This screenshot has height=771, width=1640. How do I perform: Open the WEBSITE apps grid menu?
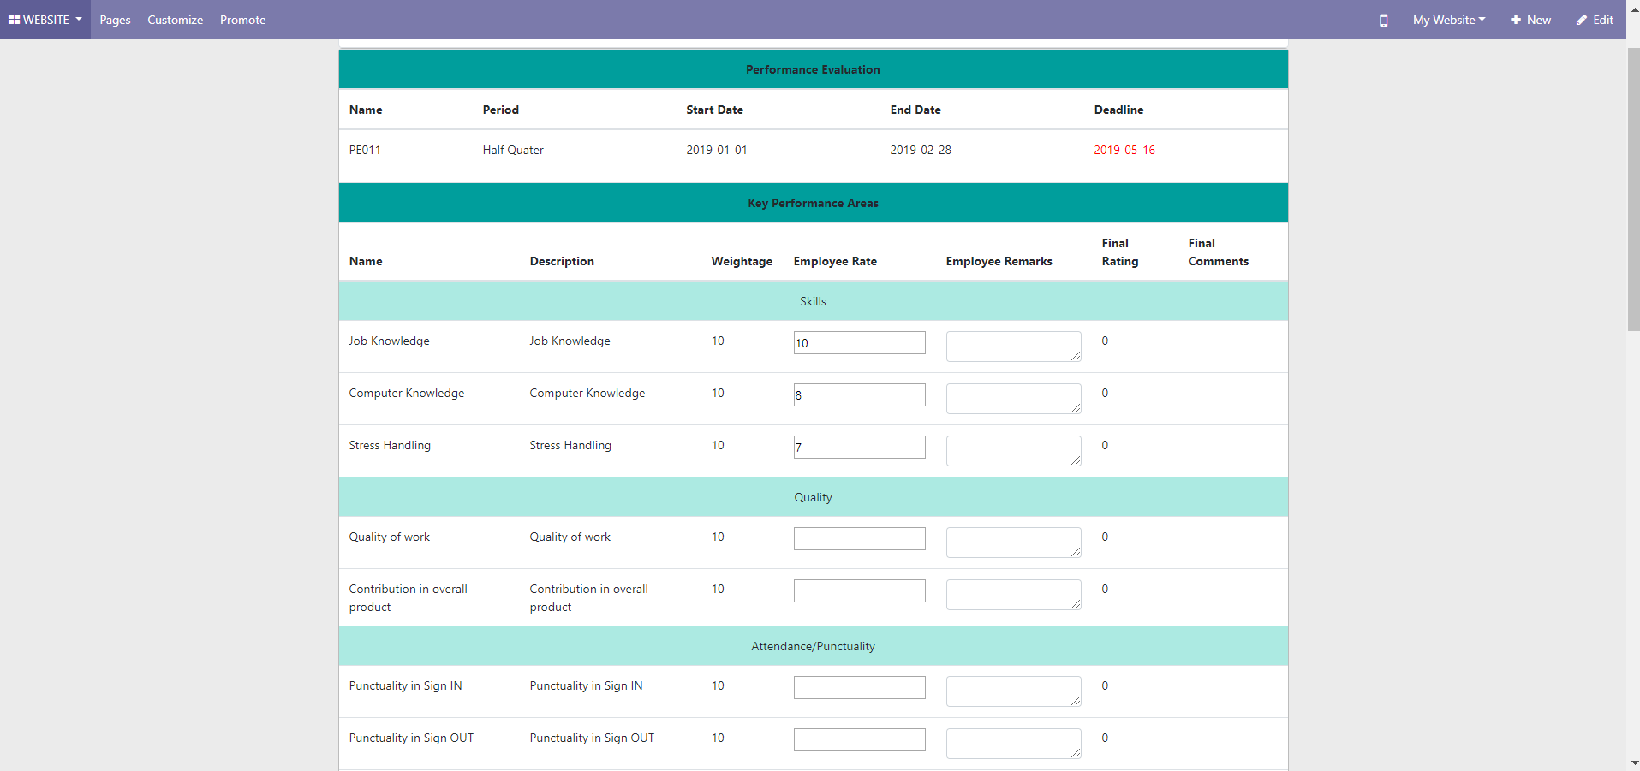pos(45,20)
